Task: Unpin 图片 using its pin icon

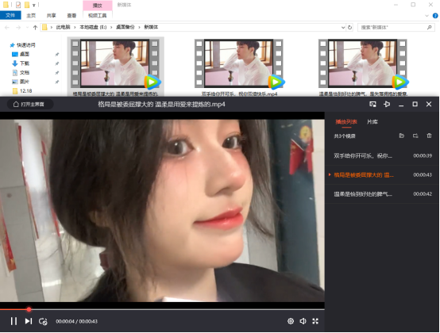Action: tap(57, 82)
